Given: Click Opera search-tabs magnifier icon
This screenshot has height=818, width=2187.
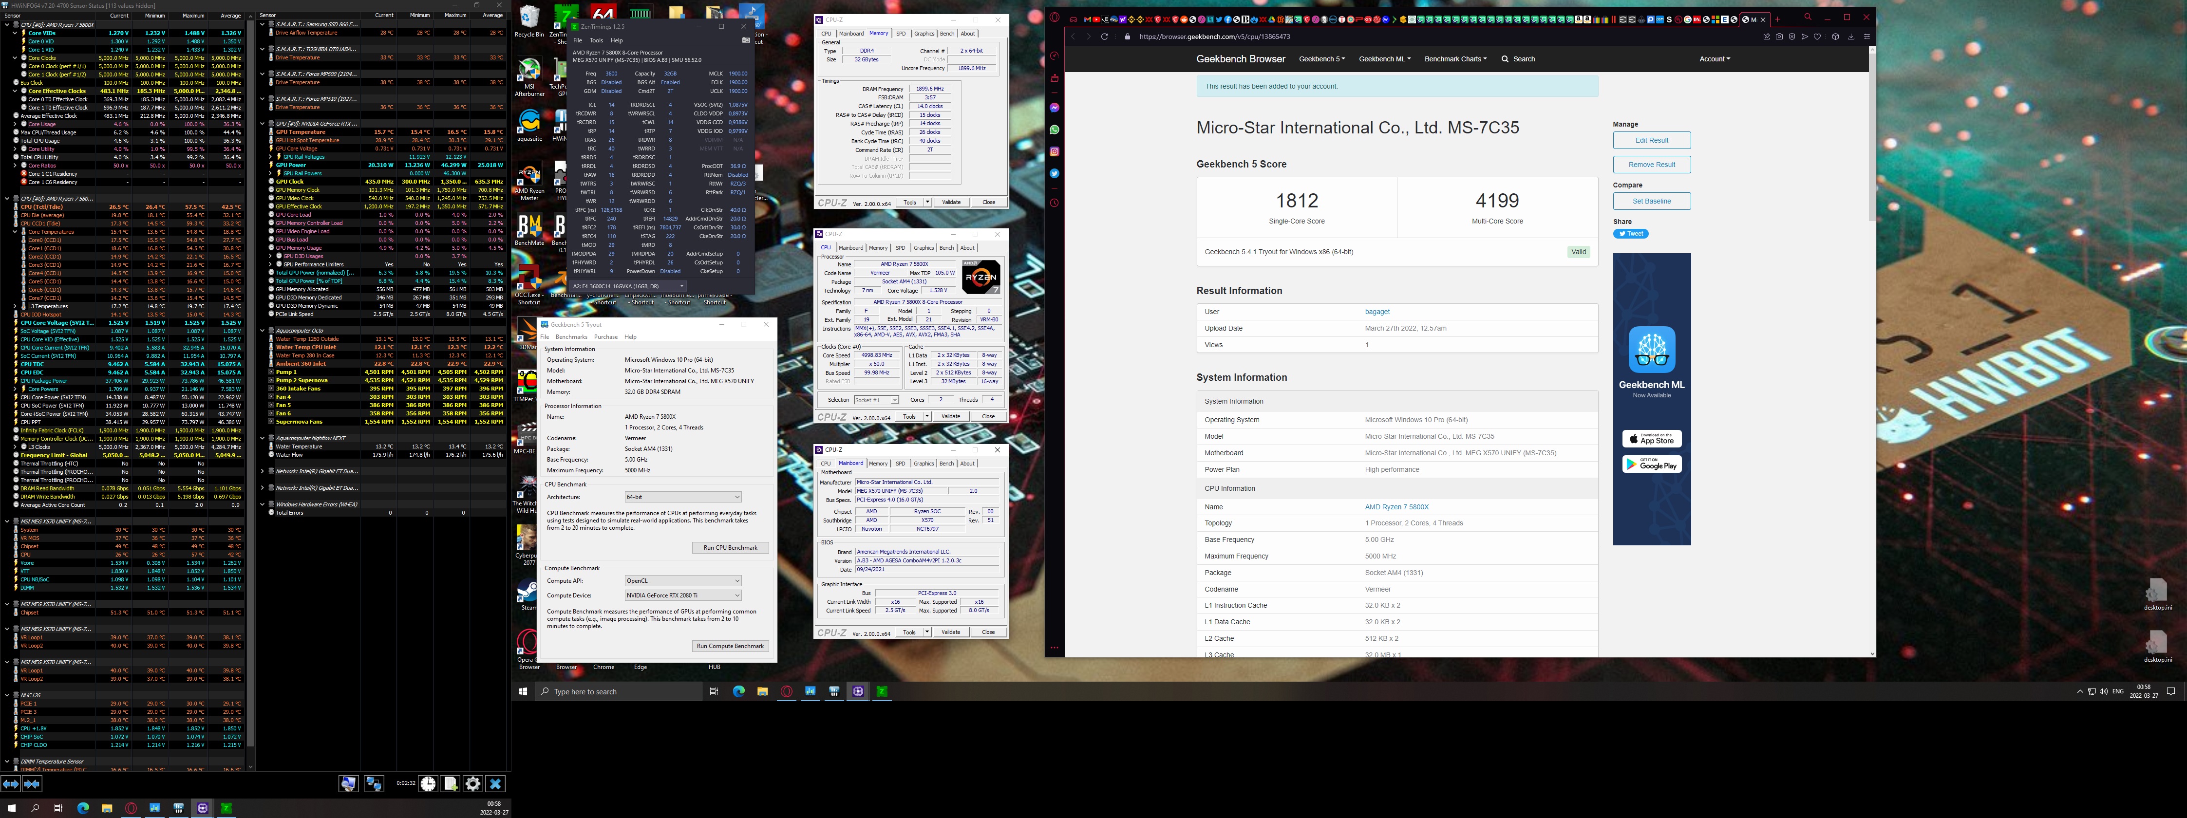Looking at the screenshot, I should click(x=1808, y=17).
